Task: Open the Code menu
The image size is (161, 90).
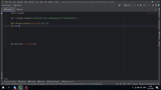Action: [26, 2]
